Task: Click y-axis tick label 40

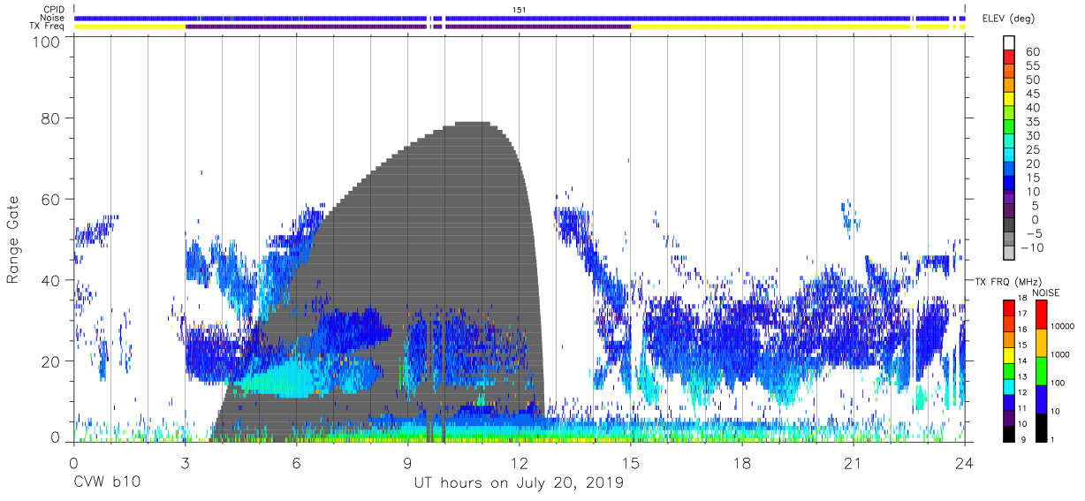Action: pyautogui.click(x=50, y=280)
